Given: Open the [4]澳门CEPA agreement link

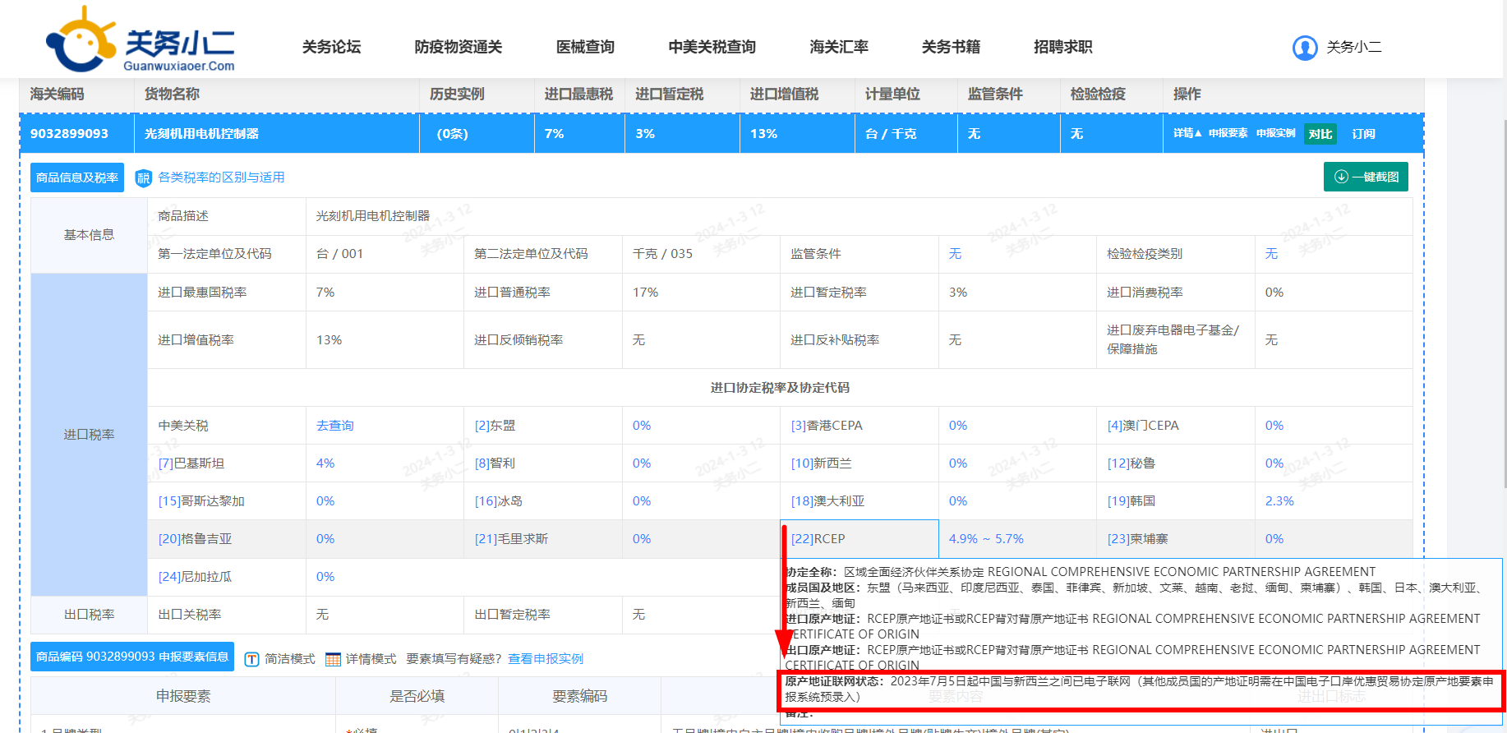Looking at the screenshot, I should 1143,426.
